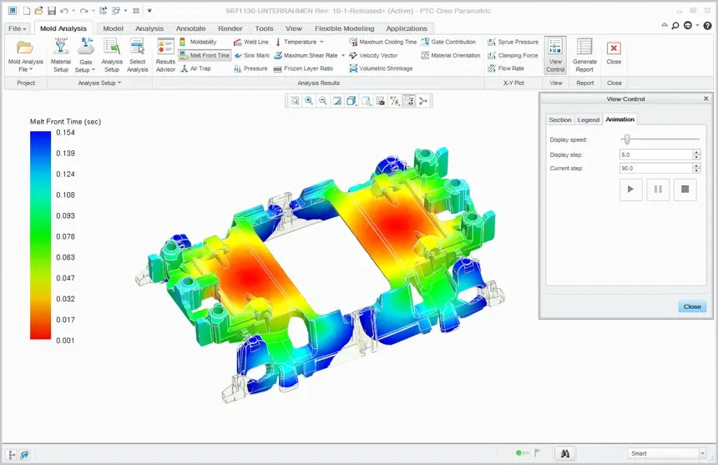
Task: Expand the Analysis Setup group overflow
Action: pos(99,83)
